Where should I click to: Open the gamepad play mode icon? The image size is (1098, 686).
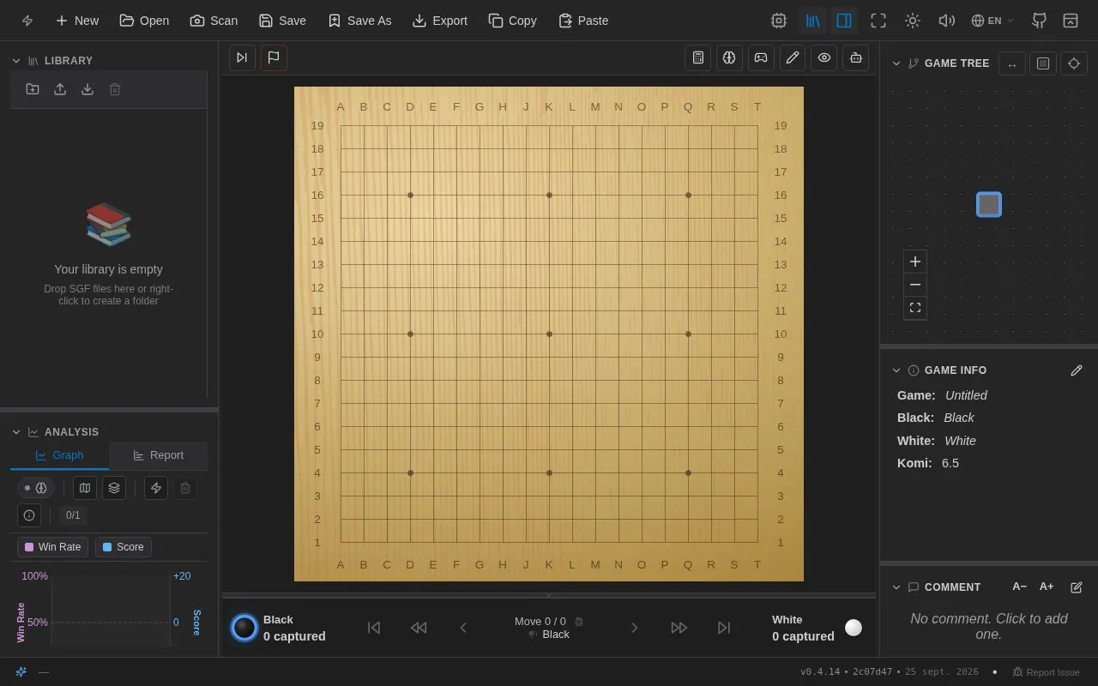(x=761, y=57)
